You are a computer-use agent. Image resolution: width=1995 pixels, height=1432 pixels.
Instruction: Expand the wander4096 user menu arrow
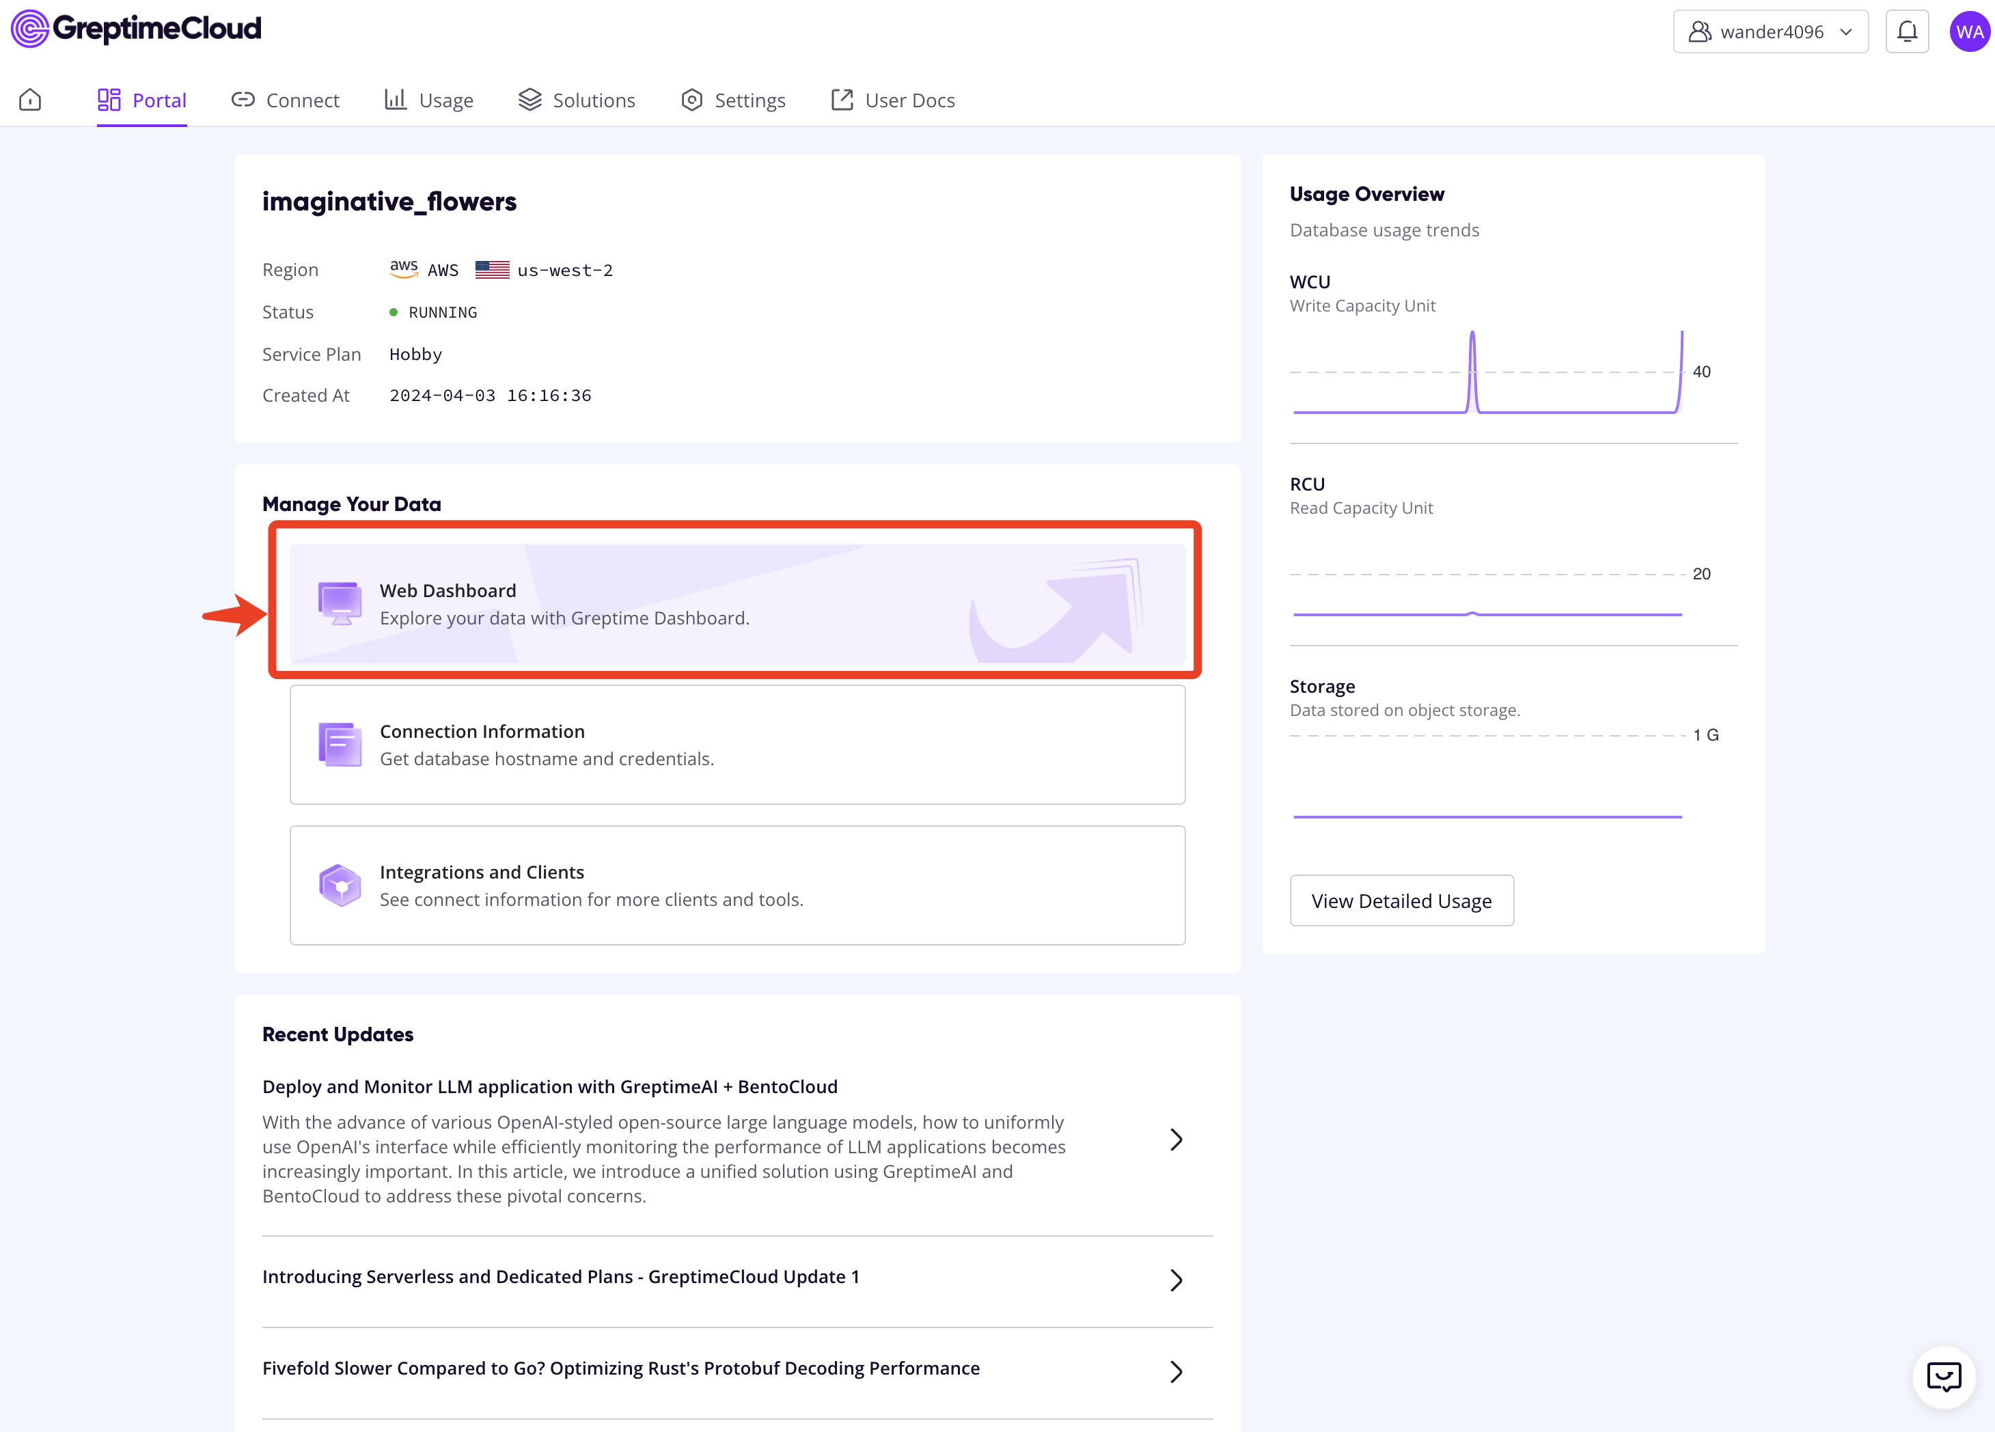click(1846, 31)
